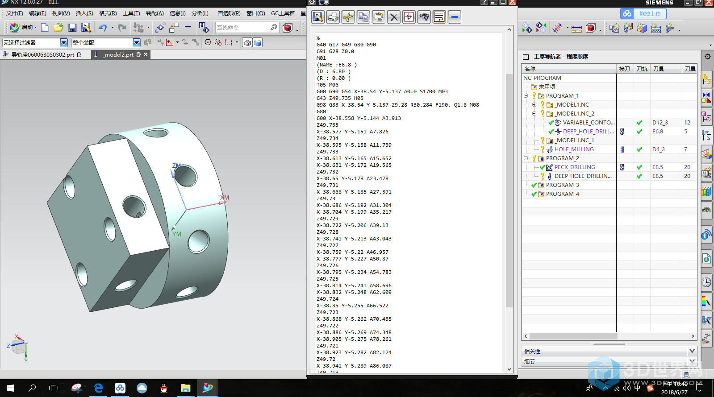The height and width of the screenshot is (397, 714).
Task: Select PROGRAM_3 in navigator
Action: (562, 185)
